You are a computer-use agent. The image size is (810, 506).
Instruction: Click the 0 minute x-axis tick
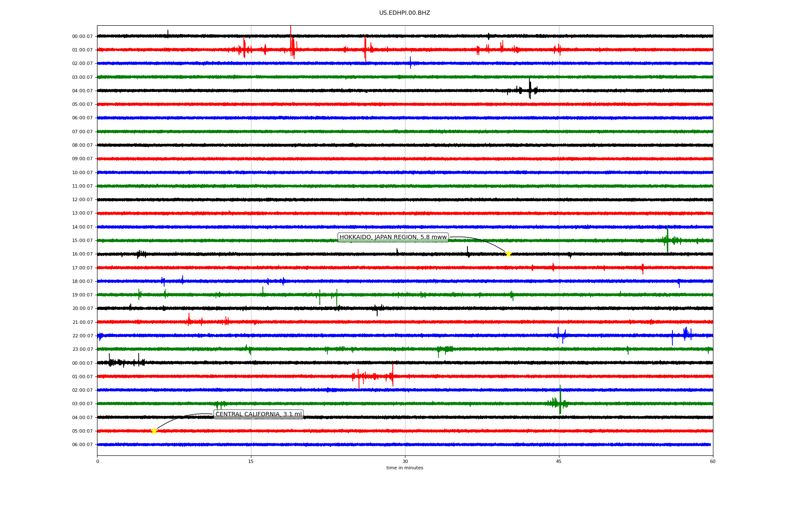click(x=97, y=461)
